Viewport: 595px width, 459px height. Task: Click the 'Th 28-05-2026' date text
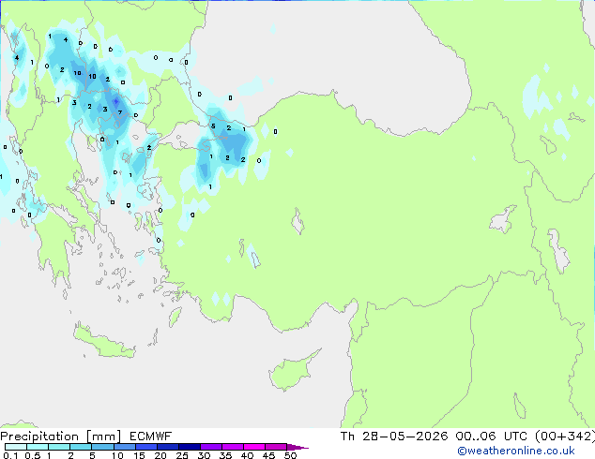(394, 437)
